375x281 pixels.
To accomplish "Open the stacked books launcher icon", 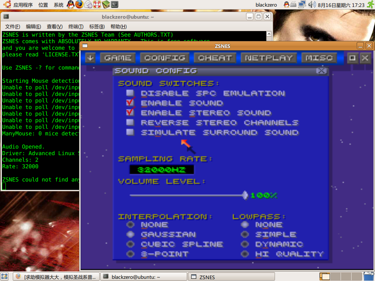I will point(106,4).
